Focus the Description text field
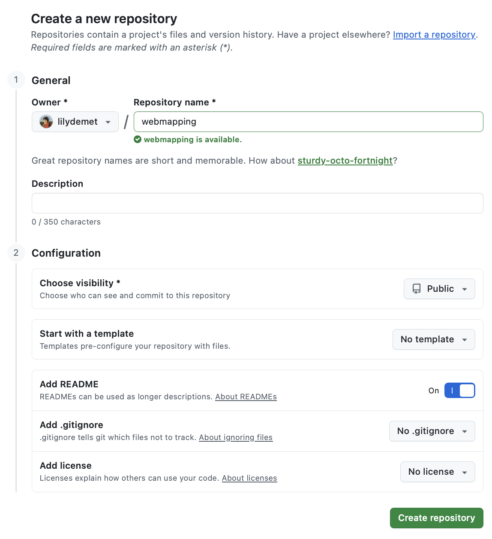Viewport: 492px width, 539px height. pyautogui.click(x=257, y=203)
